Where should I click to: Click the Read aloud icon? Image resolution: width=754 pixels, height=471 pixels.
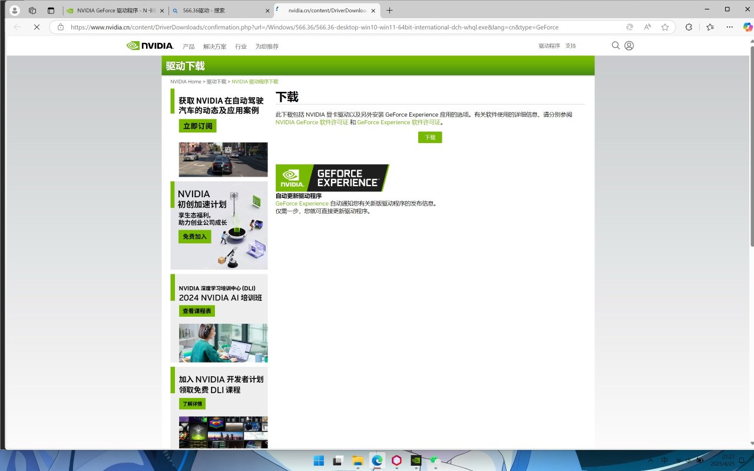[x=647, y=27]
